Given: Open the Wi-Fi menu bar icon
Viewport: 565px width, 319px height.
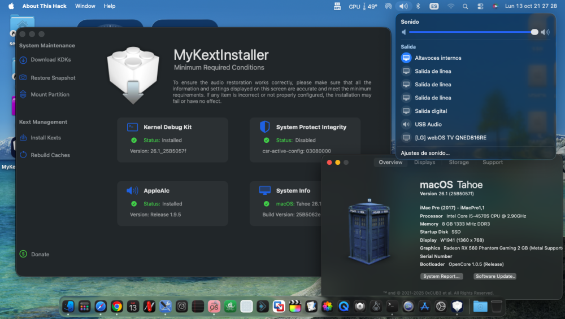Looking at the screenshot, I should point(451,6).
